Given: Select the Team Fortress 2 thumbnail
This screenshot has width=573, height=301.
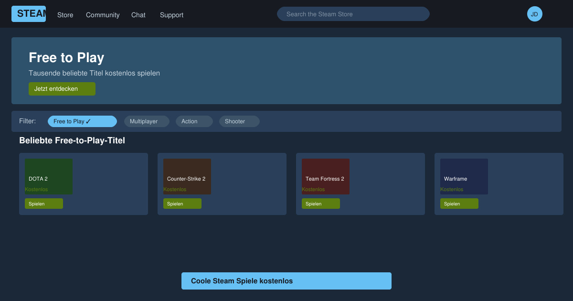Looking at the screenshot, I should pyautogui.click(x=326, y=176).
